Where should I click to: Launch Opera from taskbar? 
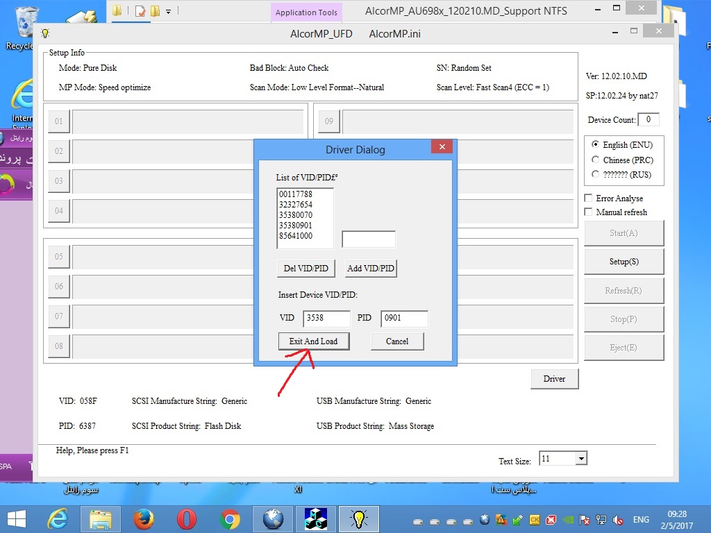[x=186, y=519]
